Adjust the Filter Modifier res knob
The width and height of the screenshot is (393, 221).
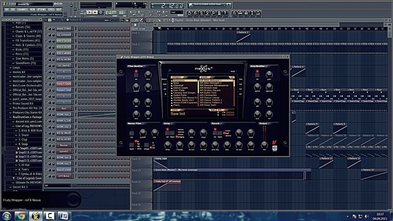148,86
